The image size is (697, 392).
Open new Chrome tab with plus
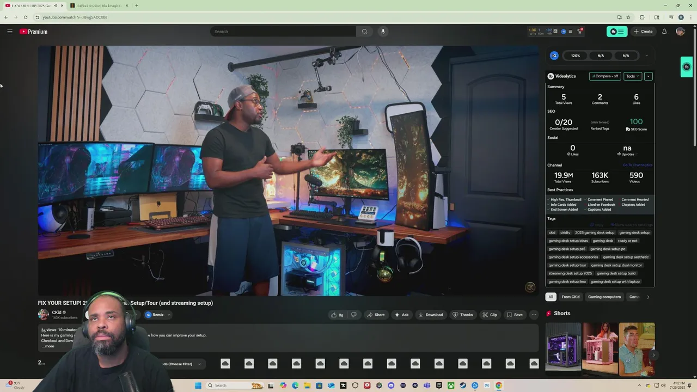pyautogui.click(x=137, y=5)
